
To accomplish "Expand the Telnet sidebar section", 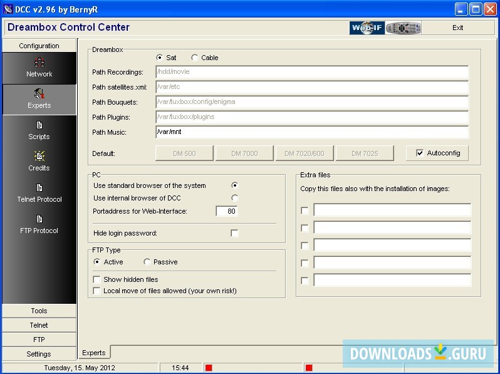I will 39,325.
